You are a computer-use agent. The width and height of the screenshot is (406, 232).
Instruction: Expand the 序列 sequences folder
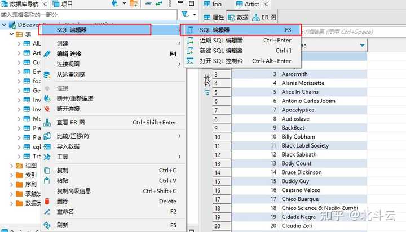point(11,184)
